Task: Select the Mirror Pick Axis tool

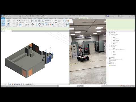Action: coord(39,21)
